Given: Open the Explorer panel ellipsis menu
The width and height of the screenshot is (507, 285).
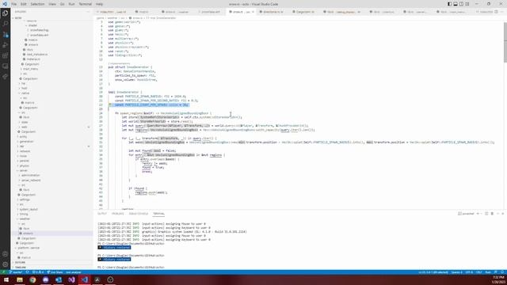Looking at the screenshot, I should click(88, 12).
